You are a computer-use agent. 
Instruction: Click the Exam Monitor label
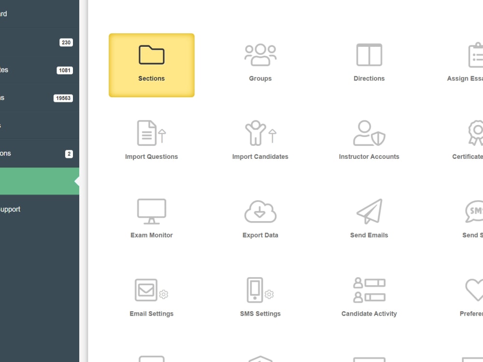[151, 235]
